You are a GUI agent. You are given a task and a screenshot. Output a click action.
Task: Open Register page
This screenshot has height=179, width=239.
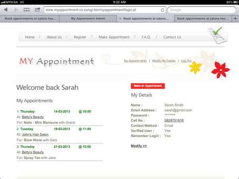pos(80,37)
